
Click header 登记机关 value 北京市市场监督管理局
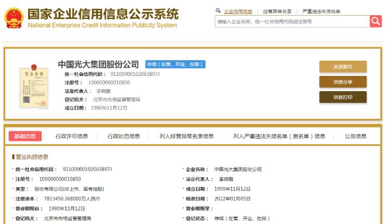pyautogui.click(x=117, y=99)
